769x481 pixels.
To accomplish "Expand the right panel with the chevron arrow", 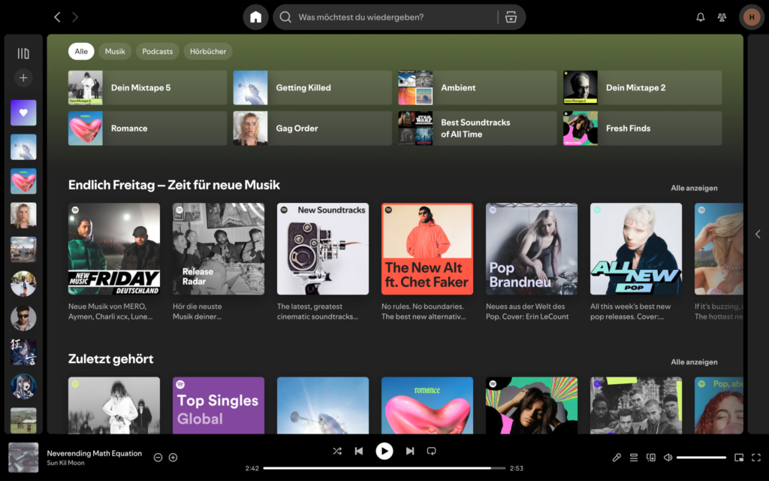I will 758,234.
